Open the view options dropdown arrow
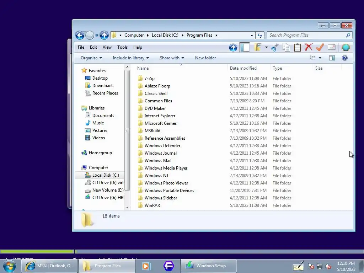Viewport: 364px width, 273px height. pos(320,58)
